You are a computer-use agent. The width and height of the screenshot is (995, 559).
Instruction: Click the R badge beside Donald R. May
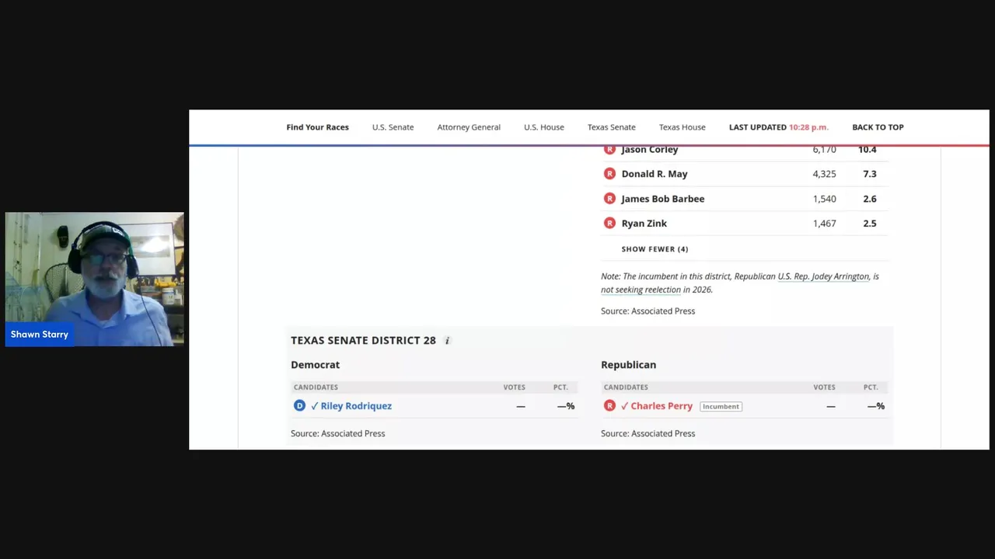click(609, 174)
